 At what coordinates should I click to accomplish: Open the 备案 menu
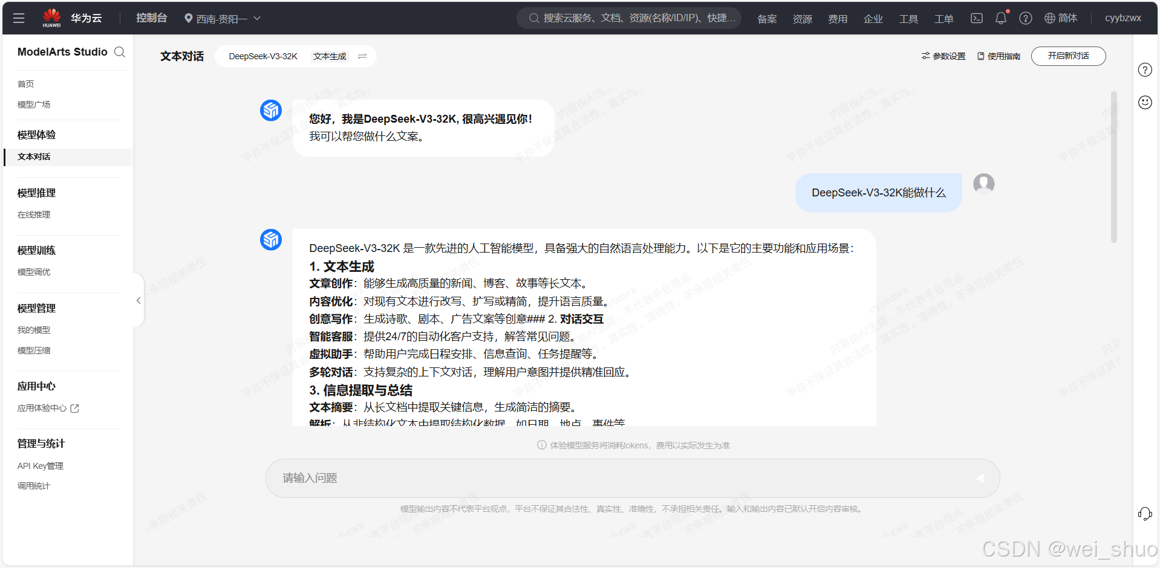(767, 19)
